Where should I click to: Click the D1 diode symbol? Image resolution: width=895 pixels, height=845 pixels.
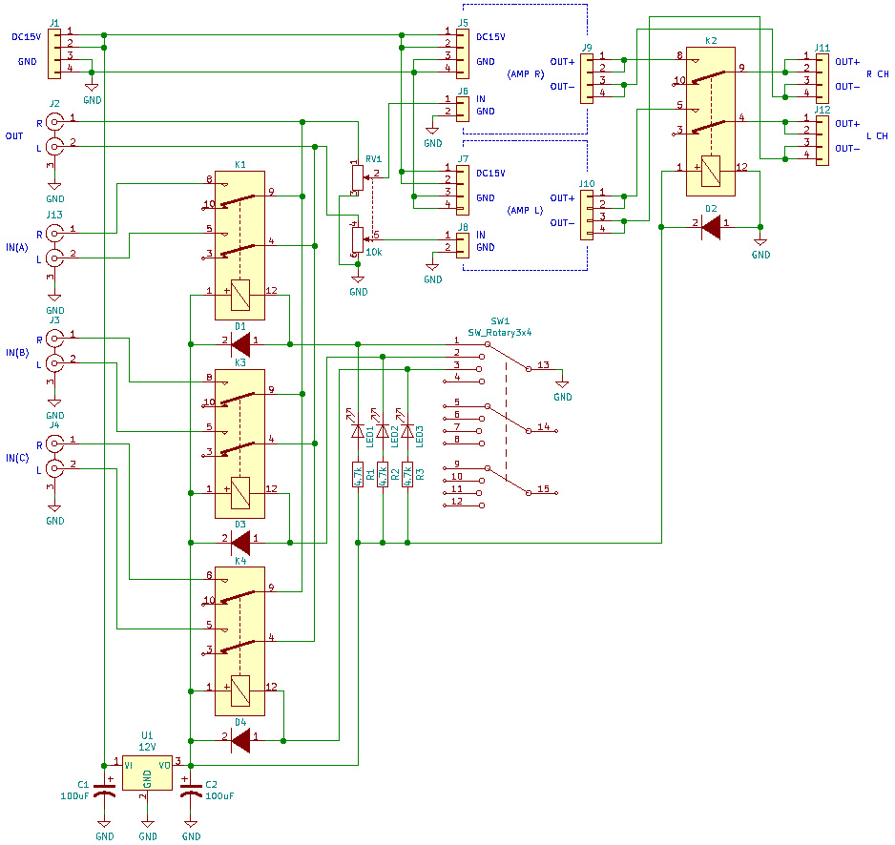click(x=239, y=342)
